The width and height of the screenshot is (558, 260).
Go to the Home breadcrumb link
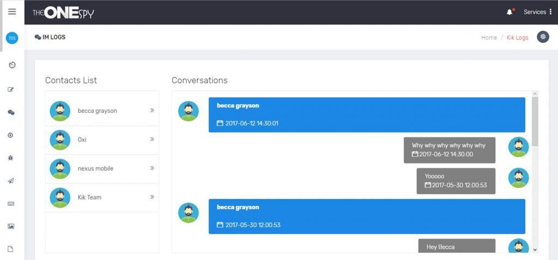tap(489, 38)
